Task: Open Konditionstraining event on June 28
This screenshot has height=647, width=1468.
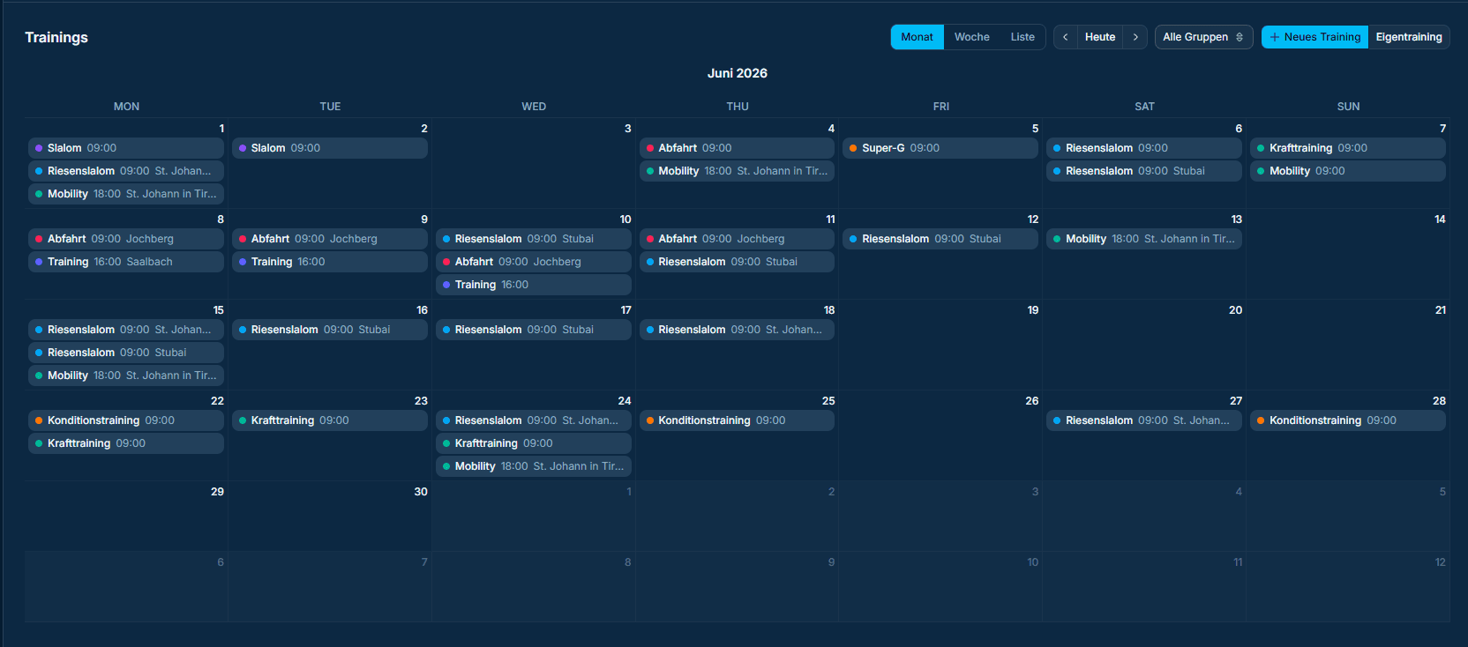Action: pos(1348,420)
